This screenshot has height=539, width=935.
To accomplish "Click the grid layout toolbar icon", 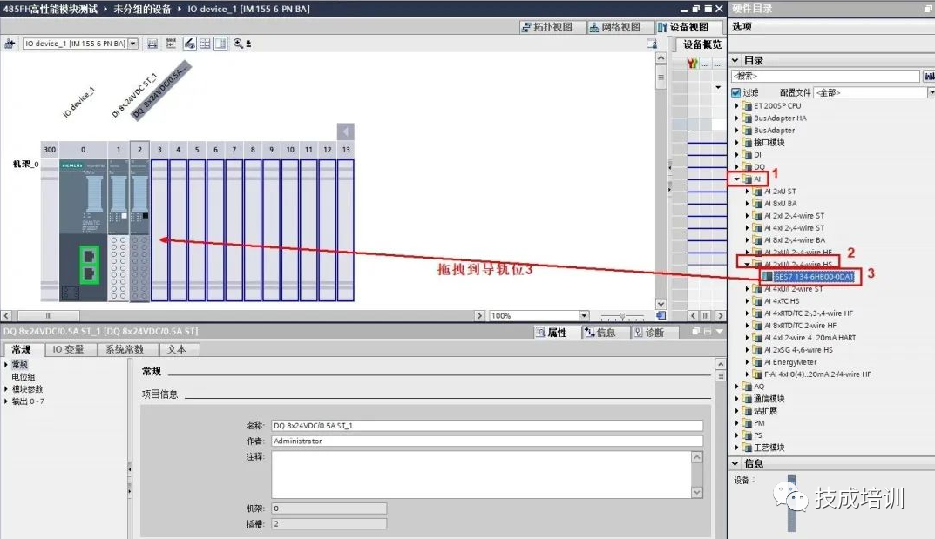I will 205,44.
